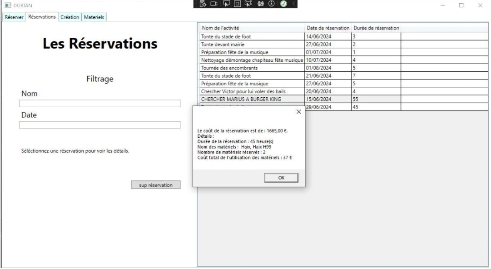Open Live Visual Tree from the overlay toolbar
The width and height of the screenshot is (491, 269).
(x=203, y=4)
